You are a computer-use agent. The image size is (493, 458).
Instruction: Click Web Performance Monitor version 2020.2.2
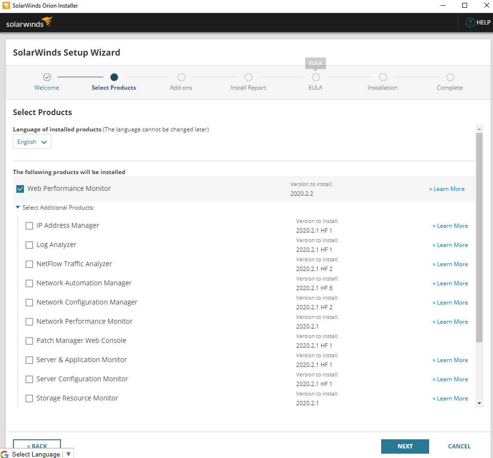point(301,193)
